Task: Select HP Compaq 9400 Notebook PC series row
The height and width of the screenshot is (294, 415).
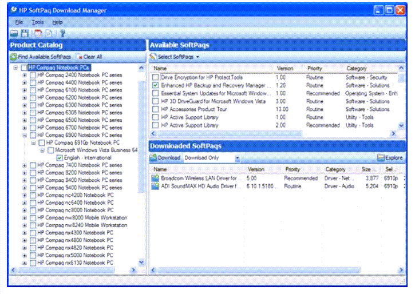Action: pos(80,188)
